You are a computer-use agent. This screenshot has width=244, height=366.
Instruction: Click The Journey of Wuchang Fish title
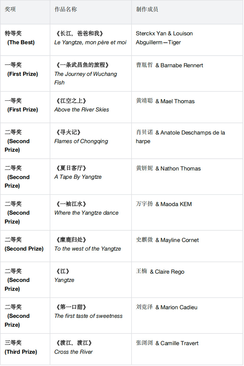pyautogui.click(x=86, y=78)
